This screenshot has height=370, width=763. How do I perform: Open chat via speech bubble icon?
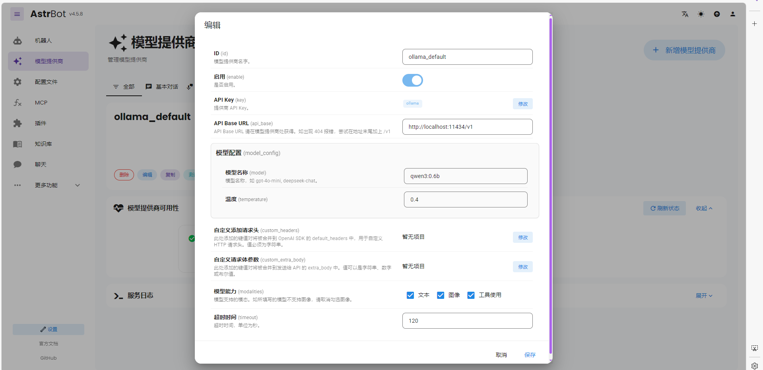(17, 165)
